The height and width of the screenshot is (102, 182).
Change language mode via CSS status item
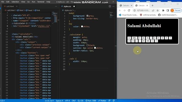tap(80, 101)
